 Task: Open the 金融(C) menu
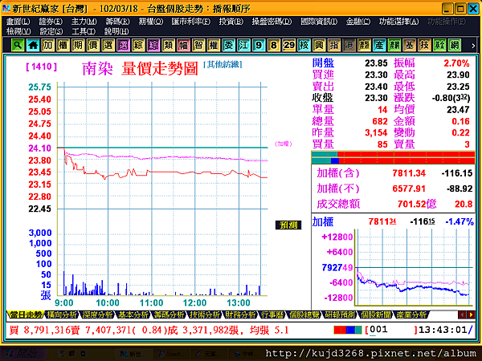click(358, 22)
